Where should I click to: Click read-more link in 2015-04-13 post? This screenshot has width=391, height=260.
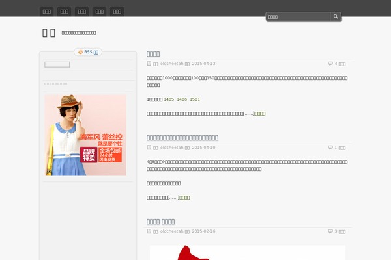coord(260,114)
